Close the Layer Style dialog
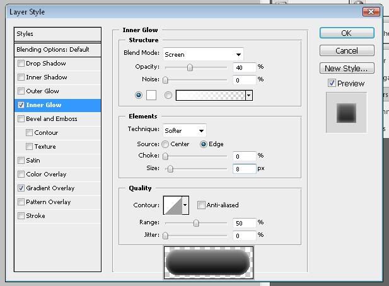389x286 pixels. pos(373,12)
